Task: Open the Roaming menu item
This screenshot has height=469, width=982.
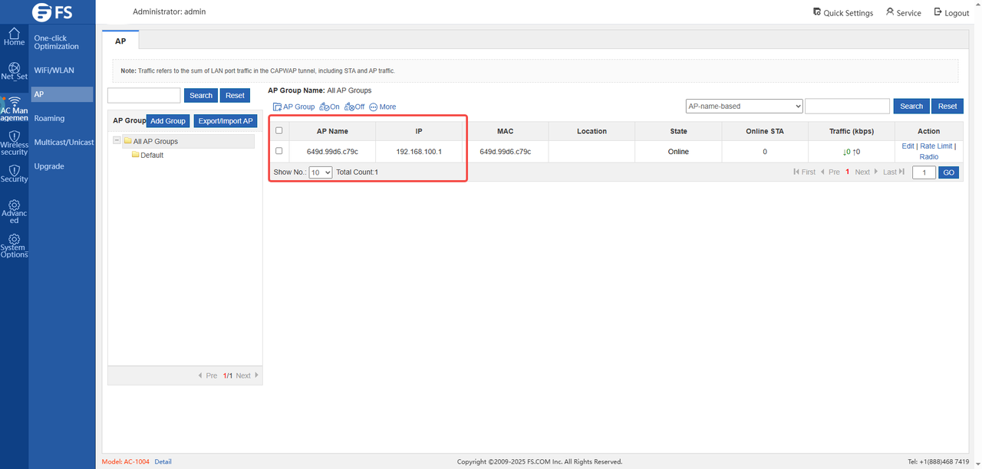Action: point(49,119)
